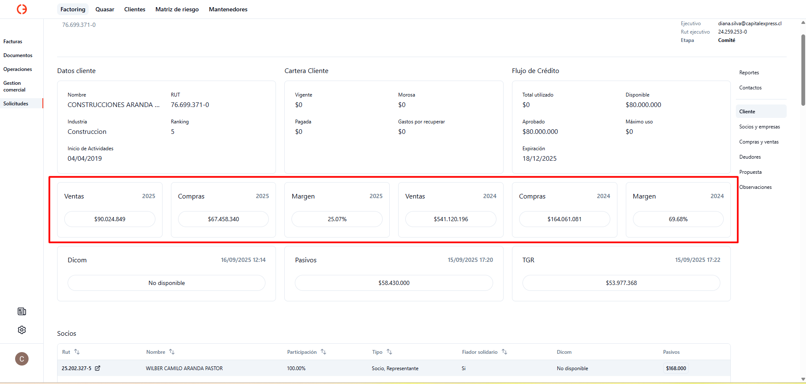Sort socios table by Fiador solidario

coord(504,352)
